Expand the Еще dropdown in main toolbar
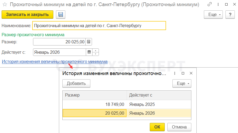The width and height of the screenshot is (238, 133). 213,15
